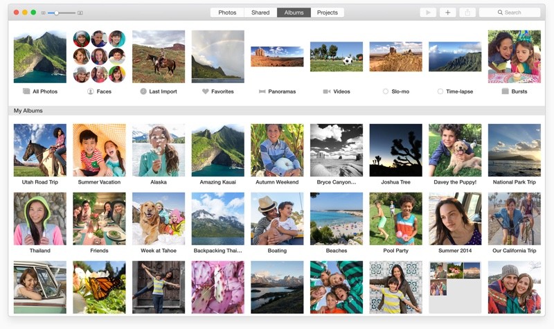Click the Bursts stack icon

[505, 91]
